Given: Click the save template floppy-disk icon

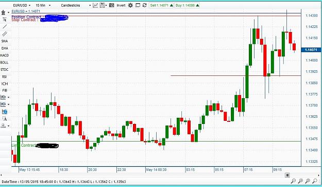Looking at the screenshot, I should (102, 5).
